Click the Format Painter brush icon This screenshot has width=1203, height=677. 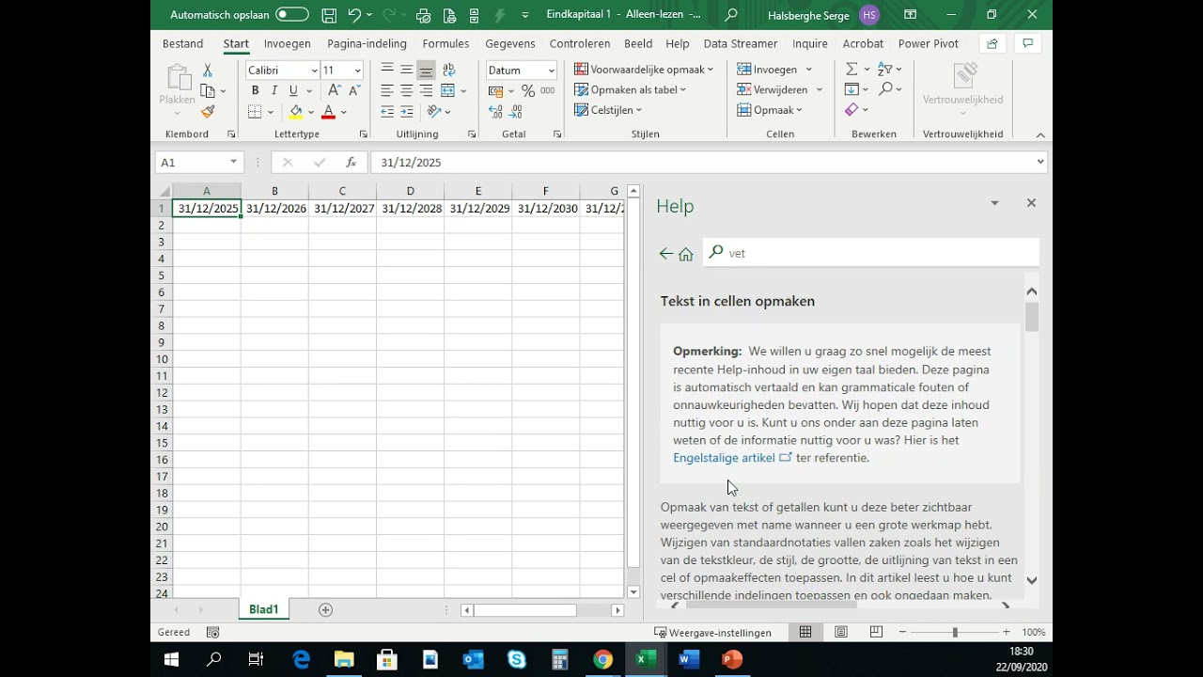point(208,111)
